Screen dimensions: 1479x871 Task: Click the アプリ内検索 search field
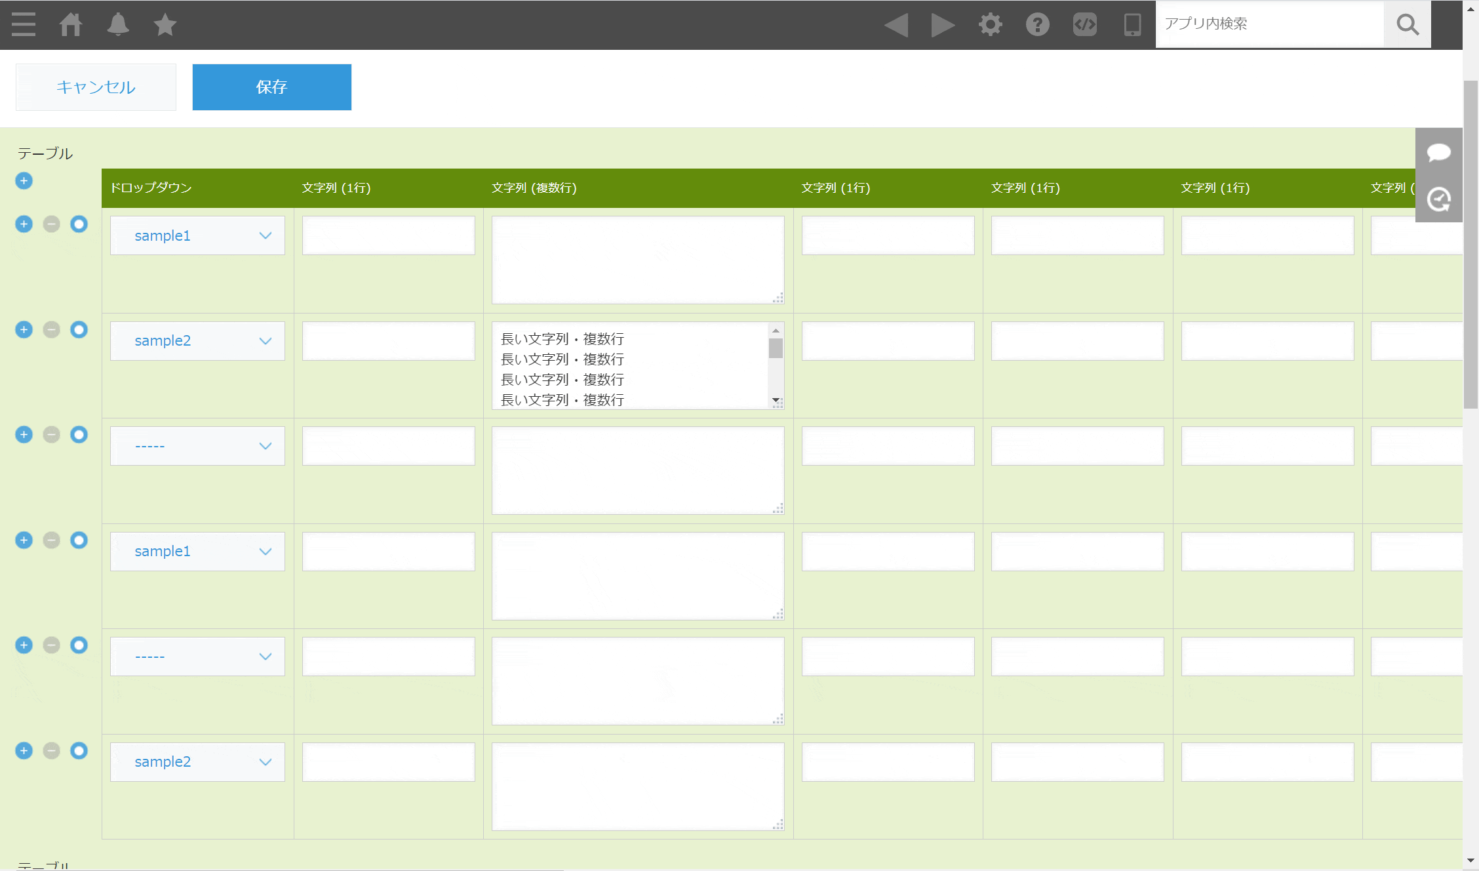click(x=1269, y=24)
